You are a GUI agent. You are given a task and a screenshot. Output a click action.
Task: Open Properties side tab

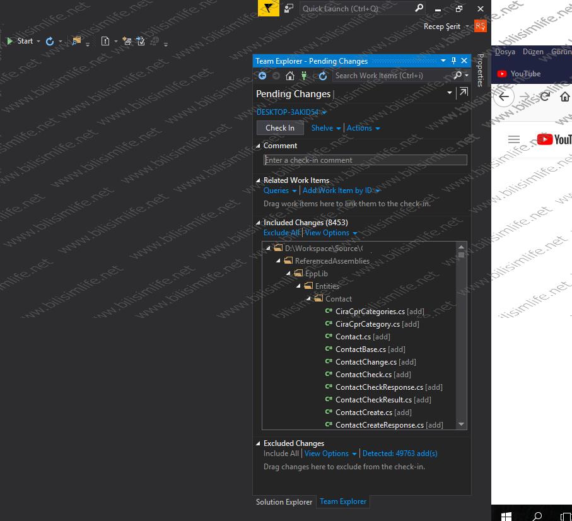481,71
